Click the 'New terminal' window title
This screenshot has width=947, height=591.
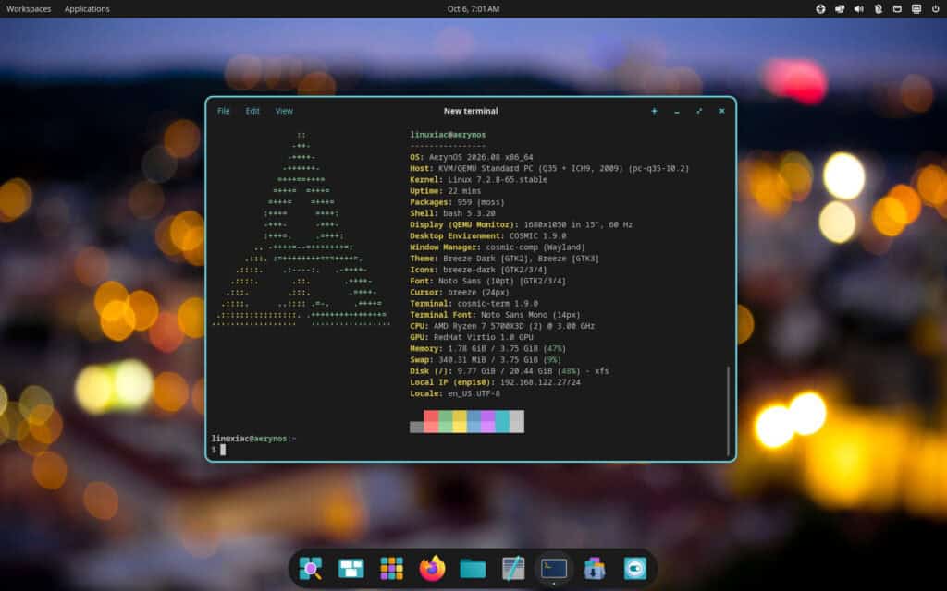(471, 111)
